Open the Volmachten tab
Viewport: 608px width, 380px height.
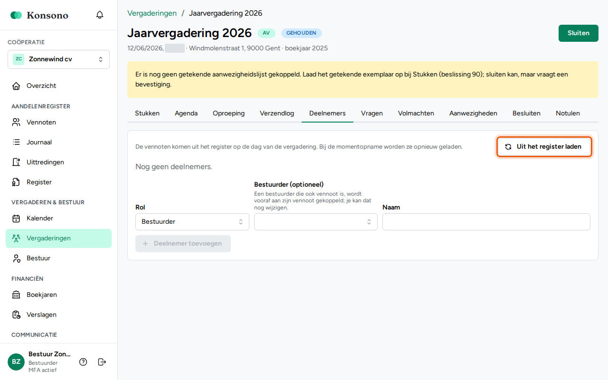pos(416,114)
